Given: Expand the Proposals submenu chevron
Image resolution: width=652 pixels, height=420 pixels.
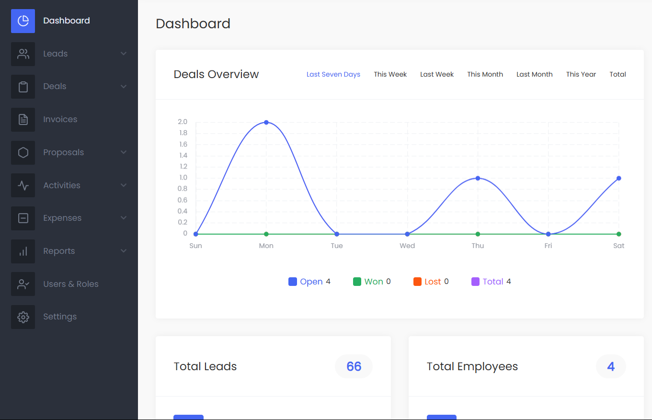Looking at the screenshot, I should [124, 152].
